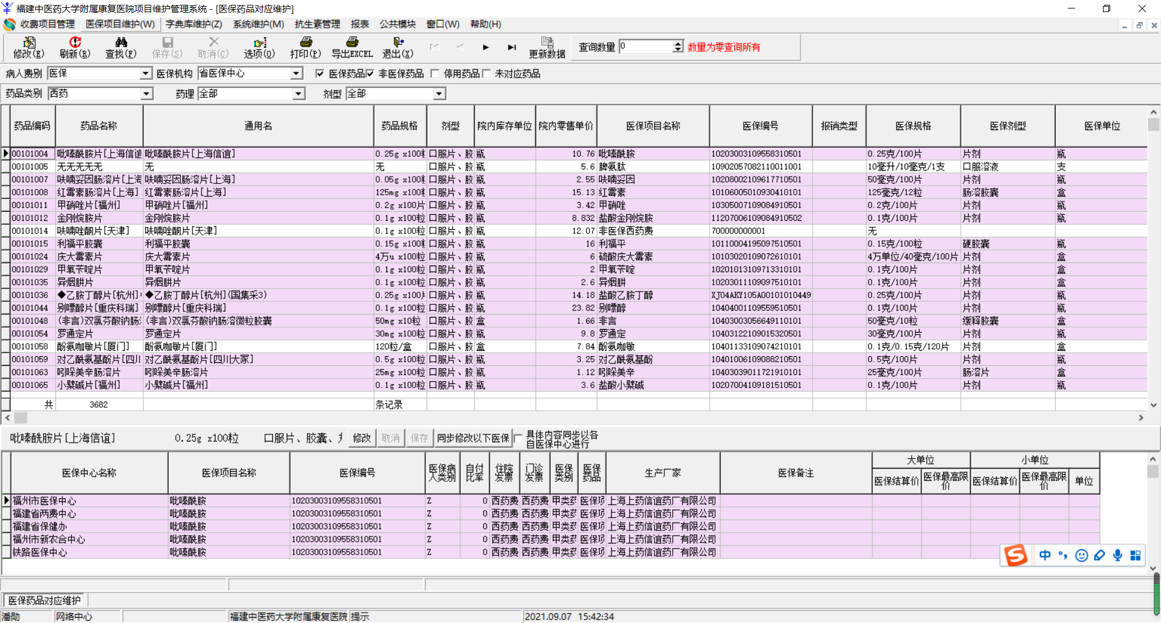Select drug code cell 00101065
The height and width of the screenshot is (623, 1161).
click(33, 385)
